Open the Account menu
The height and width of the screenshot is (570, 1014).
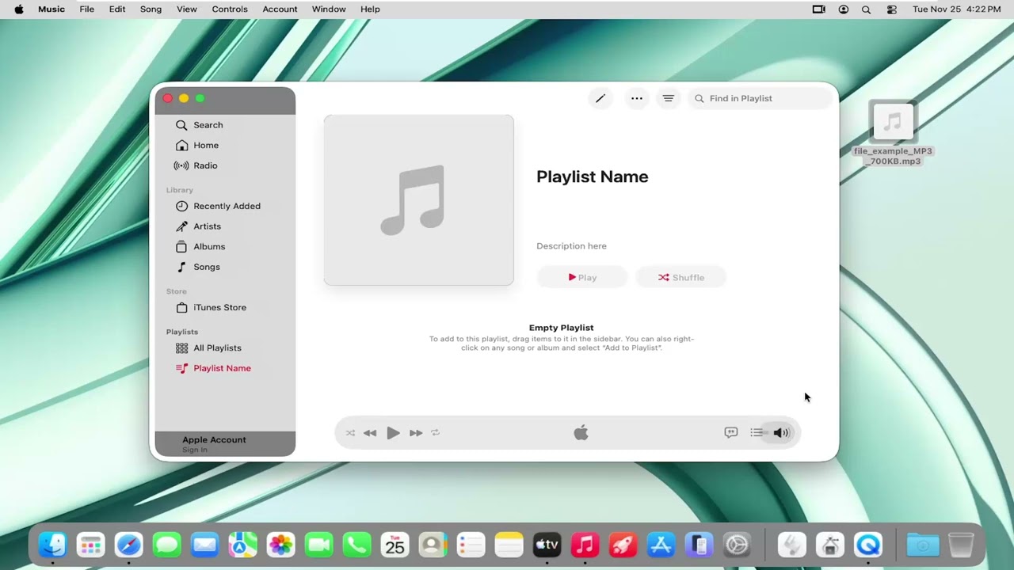click(280, 9)
